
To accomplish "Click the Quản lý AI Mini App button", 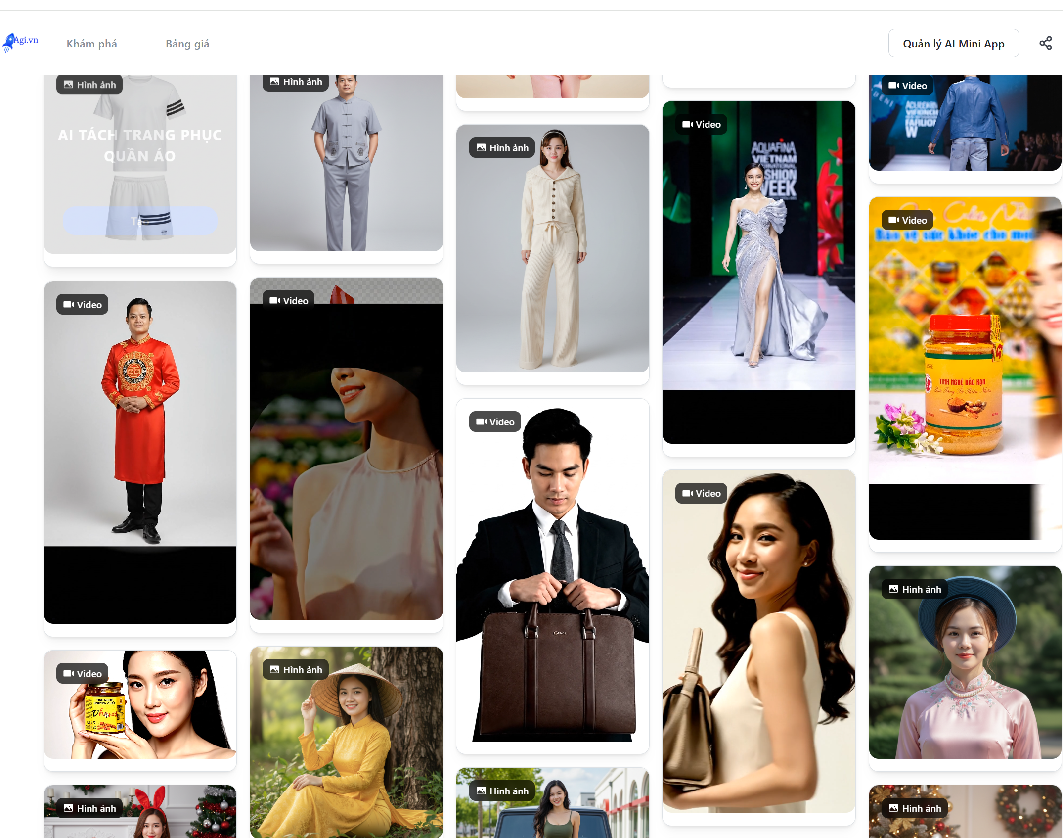I will 953,44.
